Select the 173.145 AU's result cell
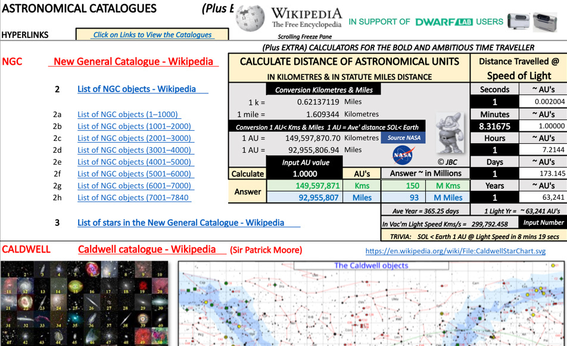 coord(543,174)
